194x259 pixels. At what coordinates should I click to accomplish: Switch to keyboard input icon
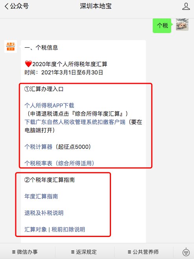186,252
